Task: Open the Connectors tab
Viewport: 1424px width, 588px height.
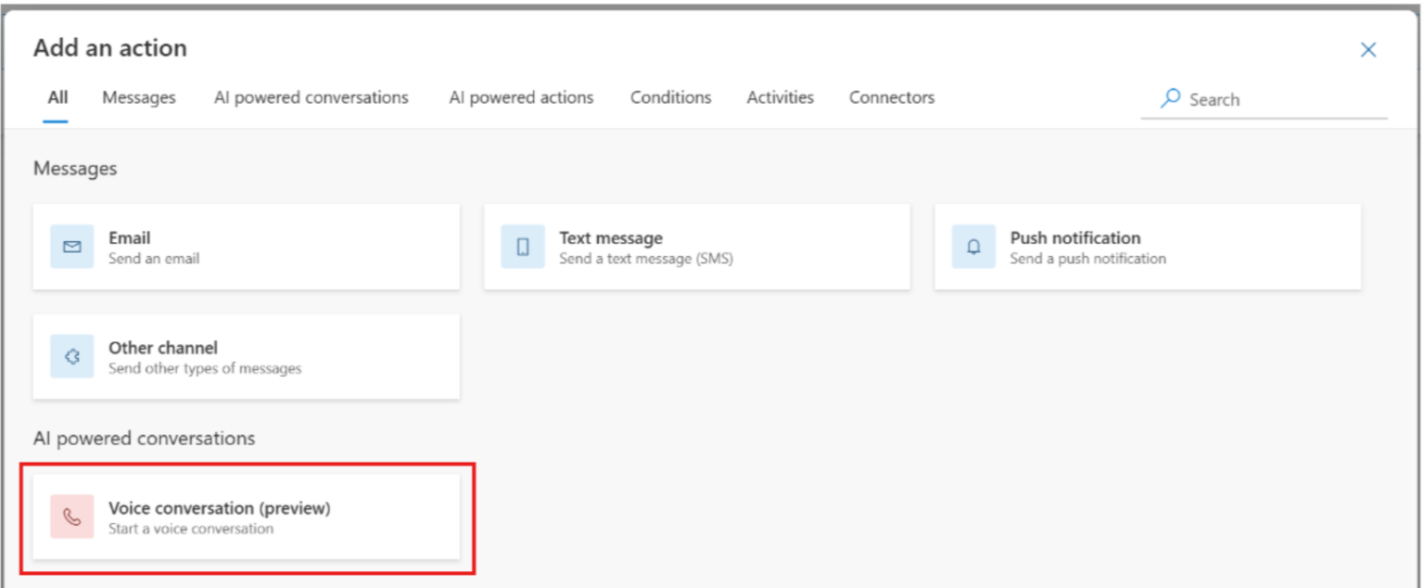Action: coord(891,97)
